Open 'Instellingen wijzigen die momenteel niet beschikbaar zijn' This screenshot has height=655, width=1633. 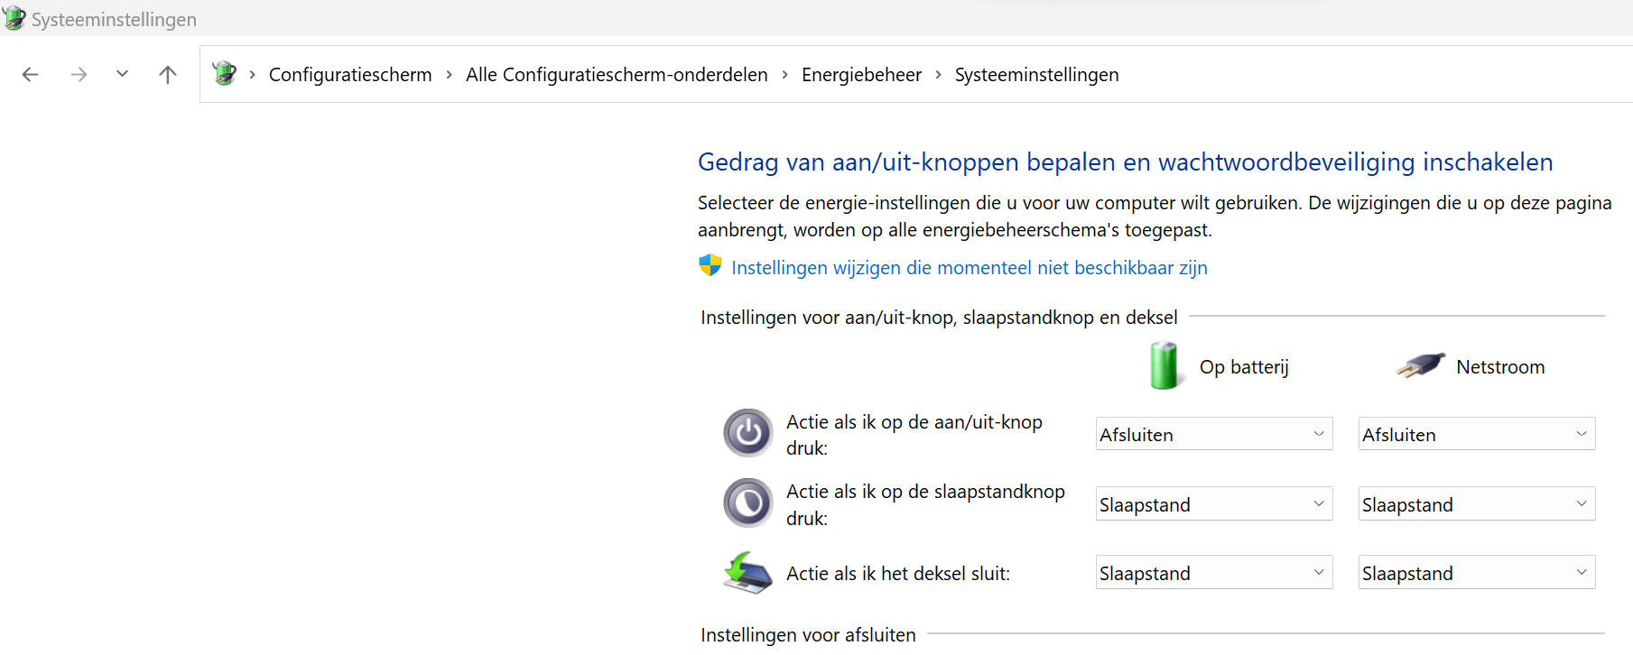coord(969,268)
